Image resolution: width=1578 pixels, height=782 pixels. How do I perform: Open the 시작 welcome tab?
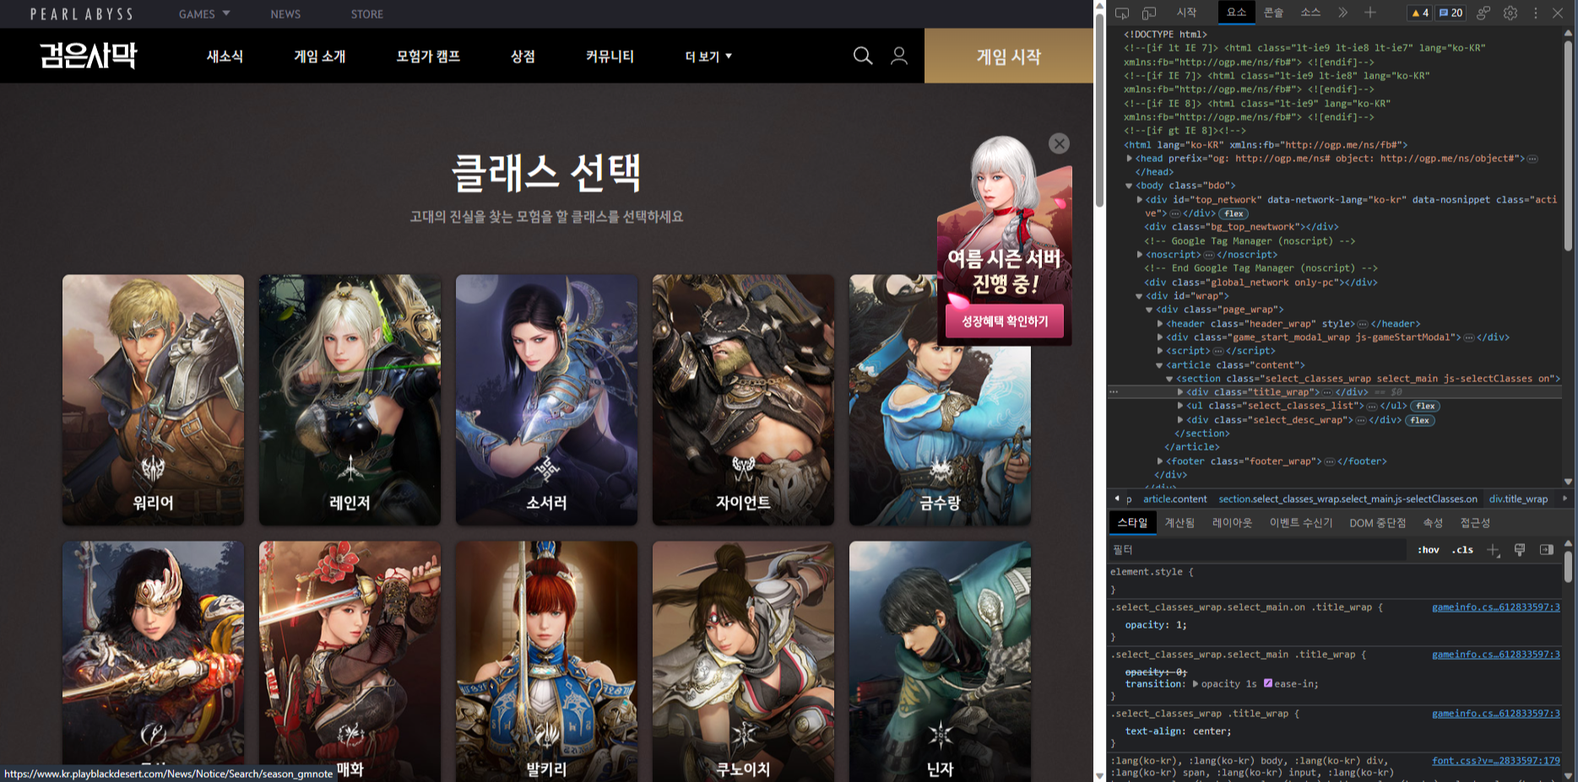[x=1186, y=13]
